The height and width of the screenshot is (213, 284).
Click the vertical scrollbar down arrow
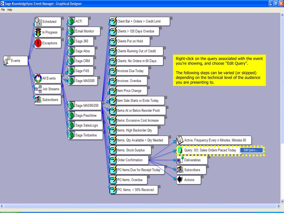tap(282, 201)
